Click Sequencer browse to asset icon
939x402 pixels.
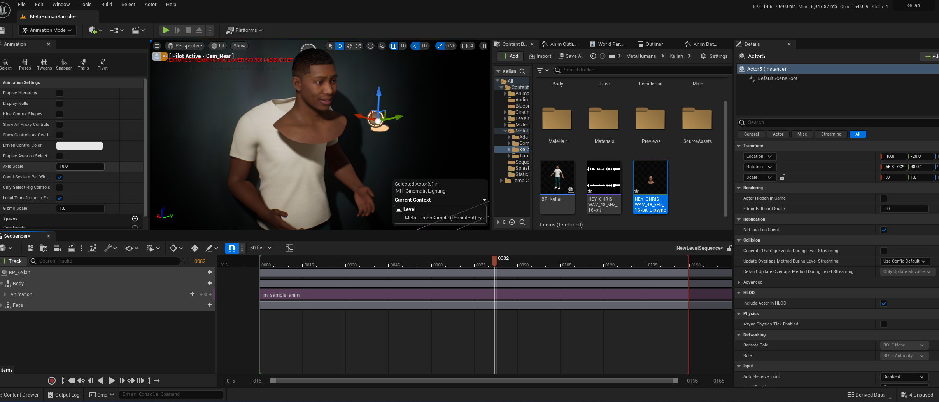tap(44, 248)
